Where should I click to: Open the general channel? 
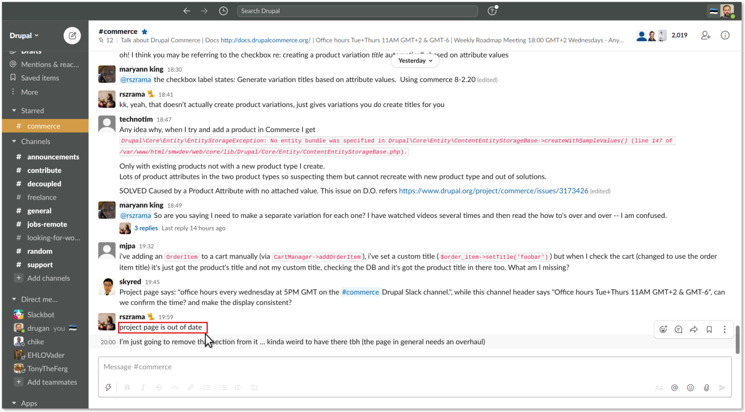(45, 211)
